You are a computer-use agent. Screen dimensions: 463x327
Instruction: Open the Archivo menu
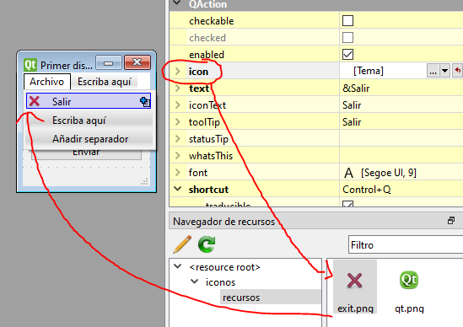tap(47, 82)
